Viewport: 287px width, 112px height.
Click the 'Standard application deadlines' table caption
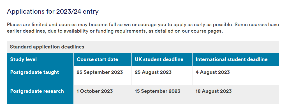(x=47, y=47)
